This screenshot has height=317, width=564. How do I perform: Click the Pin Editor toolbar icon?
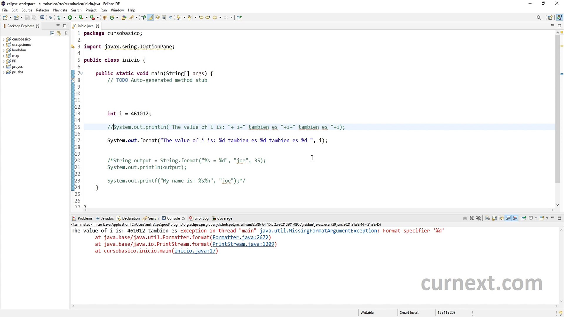coord(239,18)
